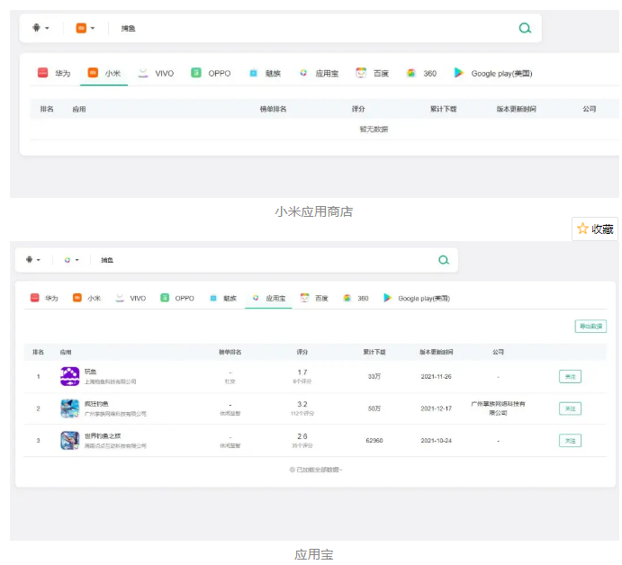Open the 疯狂钓鱼 app icon
This screenshot has height=565, width=622.
70,408
